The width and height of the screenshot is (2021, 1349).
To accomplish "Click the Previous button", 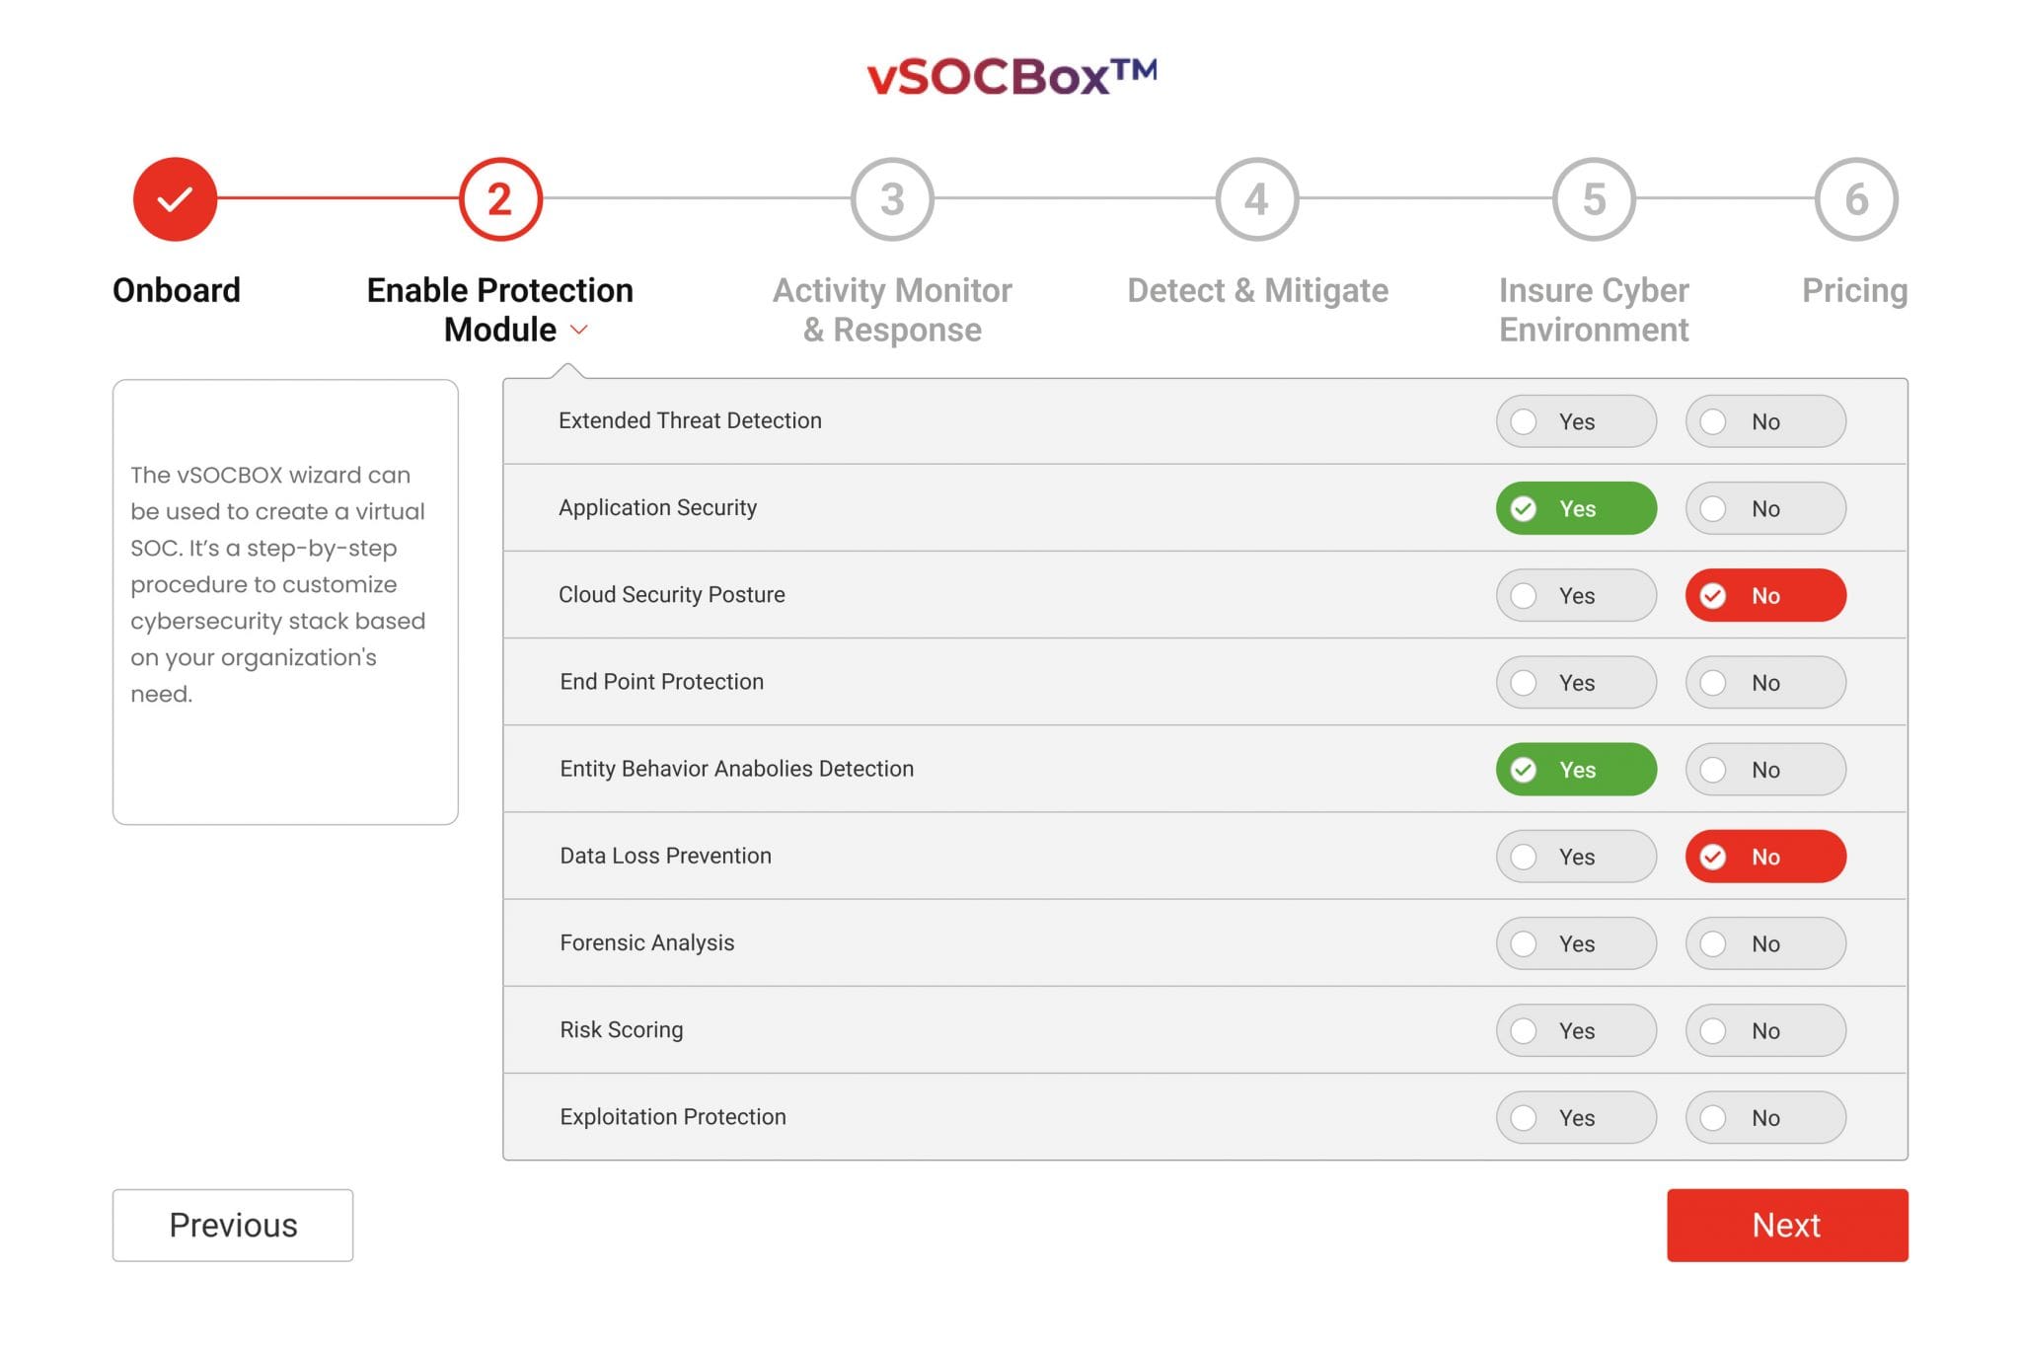I will pos(232,1225).
